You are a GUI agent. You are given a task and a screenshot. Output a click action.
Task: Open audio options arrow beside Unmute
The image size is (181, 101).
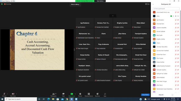7,94
